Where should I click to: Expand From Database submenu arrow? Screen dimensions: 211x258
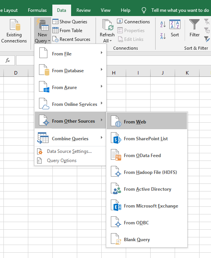(102, 70)
